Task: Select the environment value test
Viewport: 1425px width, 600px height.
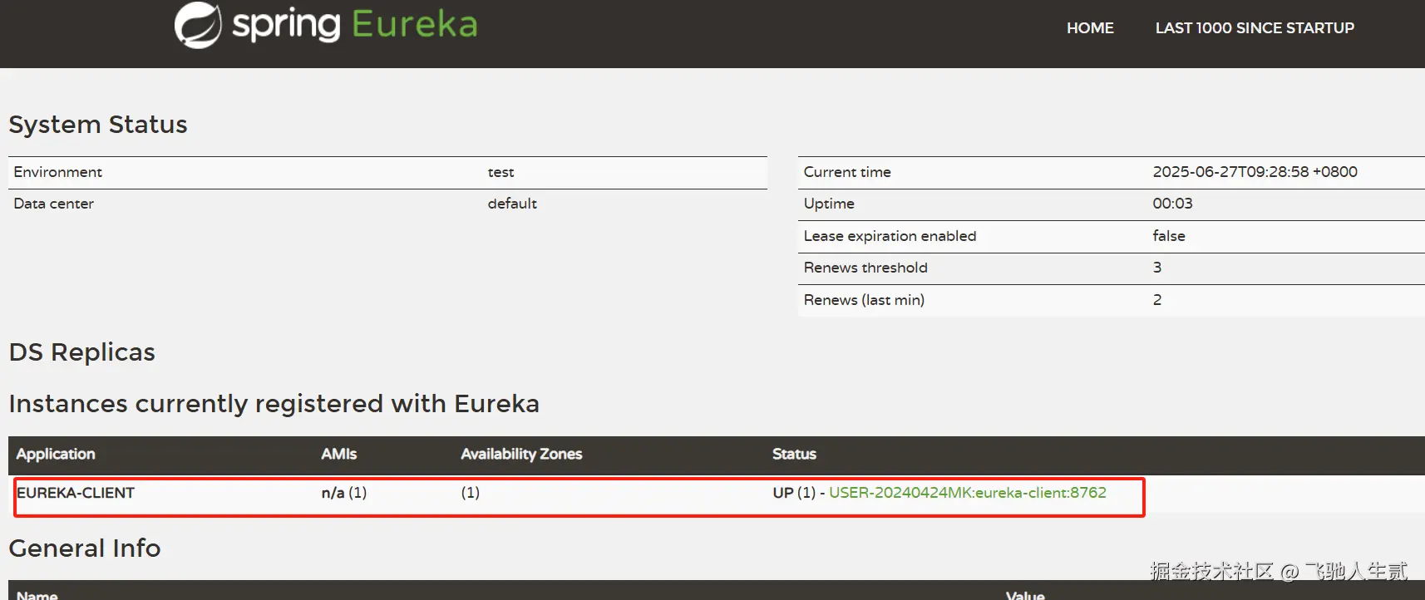Action: click(500, 172)
